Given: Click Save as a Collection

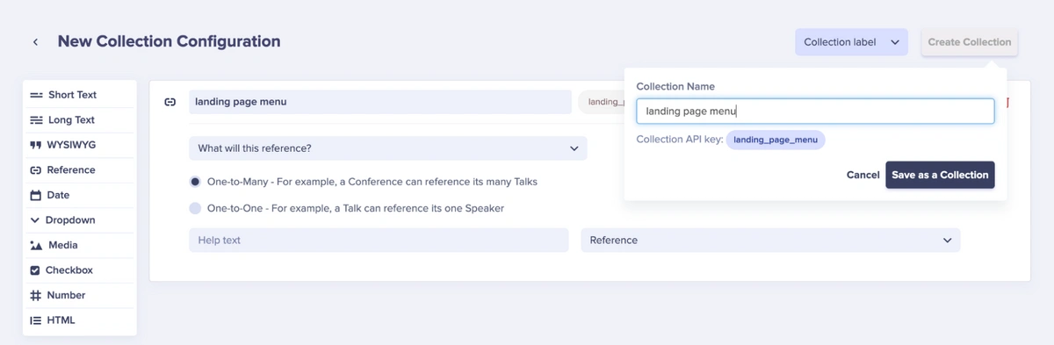Looking at the screenshot, I should pyautogui.click(x=940, y=175).
